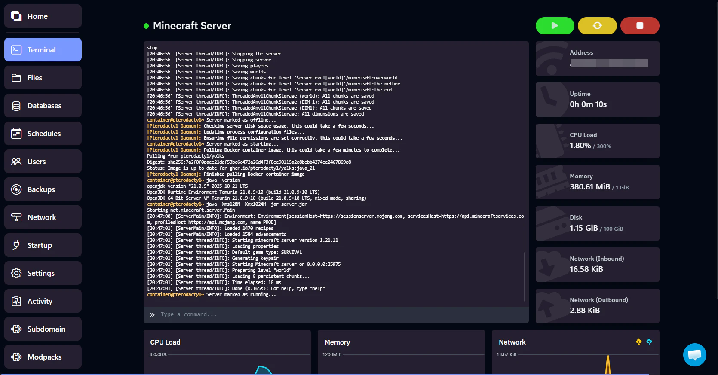
Task: Click the green Start server button
Action: [555, 26]
